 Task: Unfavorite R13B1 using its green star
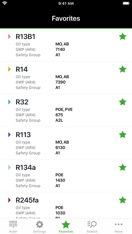123,37
